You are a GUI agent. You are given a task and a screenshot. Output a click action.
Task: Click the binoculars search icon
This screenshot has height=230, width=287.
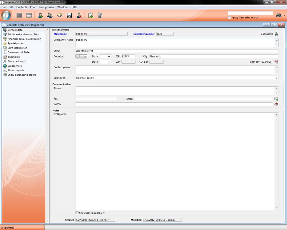[x=279, y=15]
